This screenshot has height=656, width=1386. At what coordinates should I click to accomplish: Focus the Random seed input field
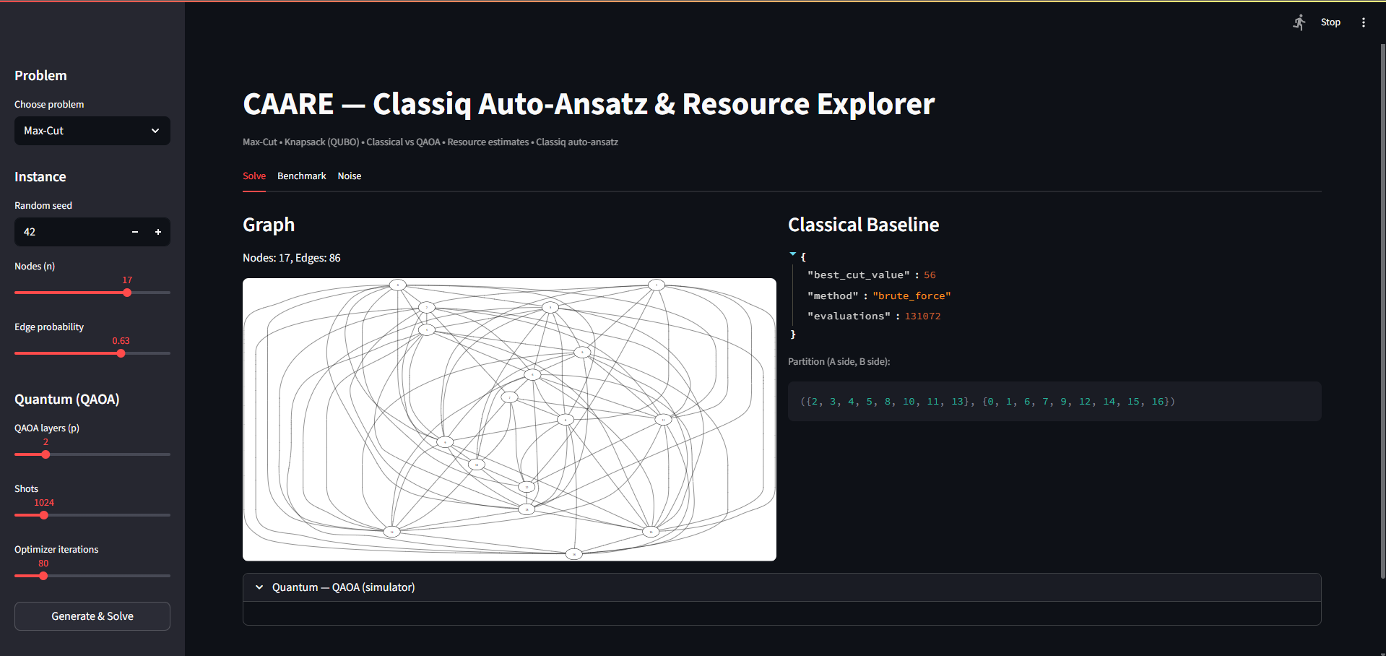tap(69, 232)
